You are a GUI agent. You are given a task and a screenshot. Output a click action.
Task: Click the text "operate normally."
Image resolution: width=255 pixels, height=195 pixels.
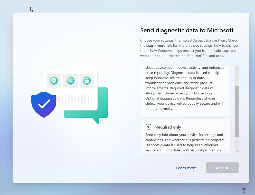[159, 109]
